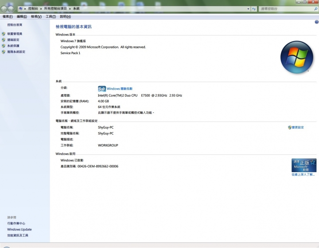The image size is (319, 248).
Task: Expand arrow after 所有控制台項目 breadcrumb
Action: click(x=70, y=9)
